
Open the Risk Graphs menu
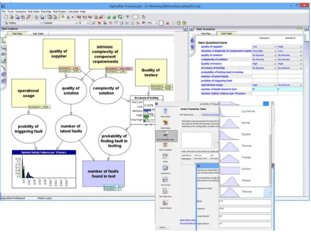point(60,11)
